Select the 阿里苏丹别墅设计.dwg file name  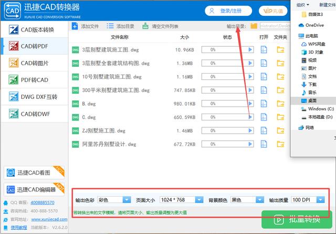tap(109, 144)
